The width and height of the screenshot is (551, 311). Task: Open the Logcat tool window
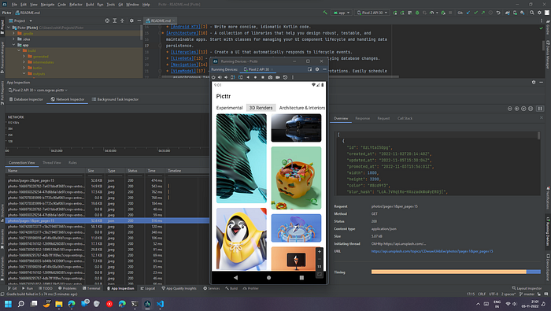point(148,288)
